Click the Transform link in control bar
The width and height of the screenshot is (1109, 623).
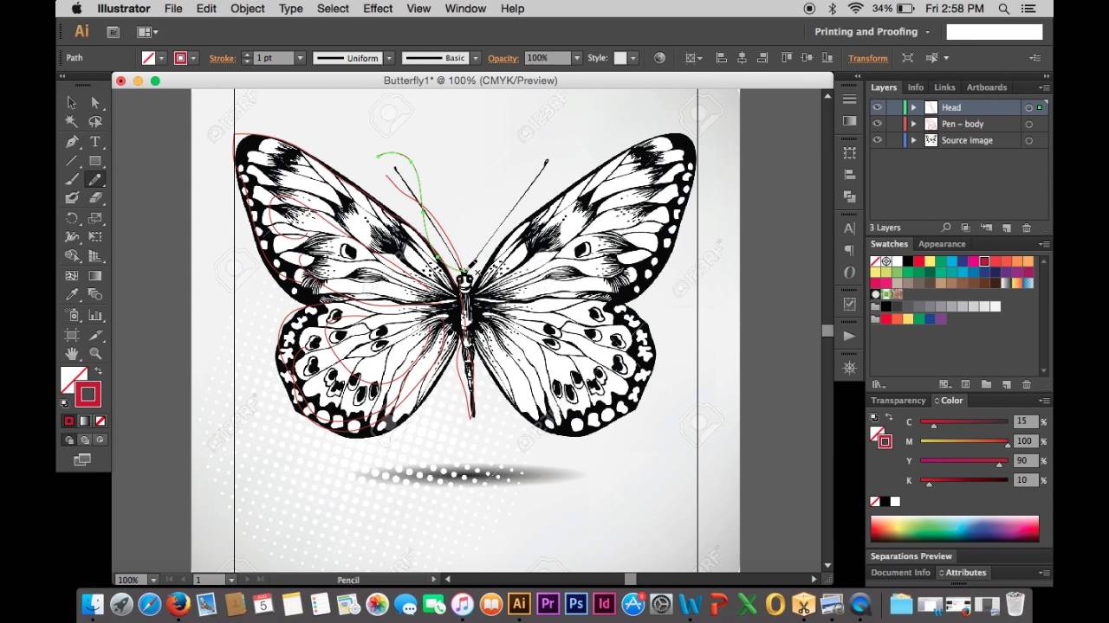point(867,58)
